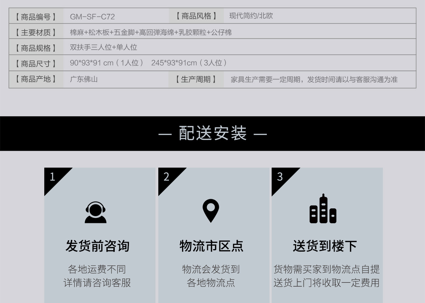Click the 商品风格 label cell
The image size is (425, 303).
[x=196, y=16]
